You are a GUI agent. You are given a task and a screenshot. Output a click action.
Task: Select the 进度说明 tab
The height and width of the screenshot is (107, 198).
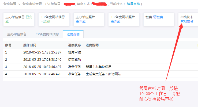click(x=73, y=34)
